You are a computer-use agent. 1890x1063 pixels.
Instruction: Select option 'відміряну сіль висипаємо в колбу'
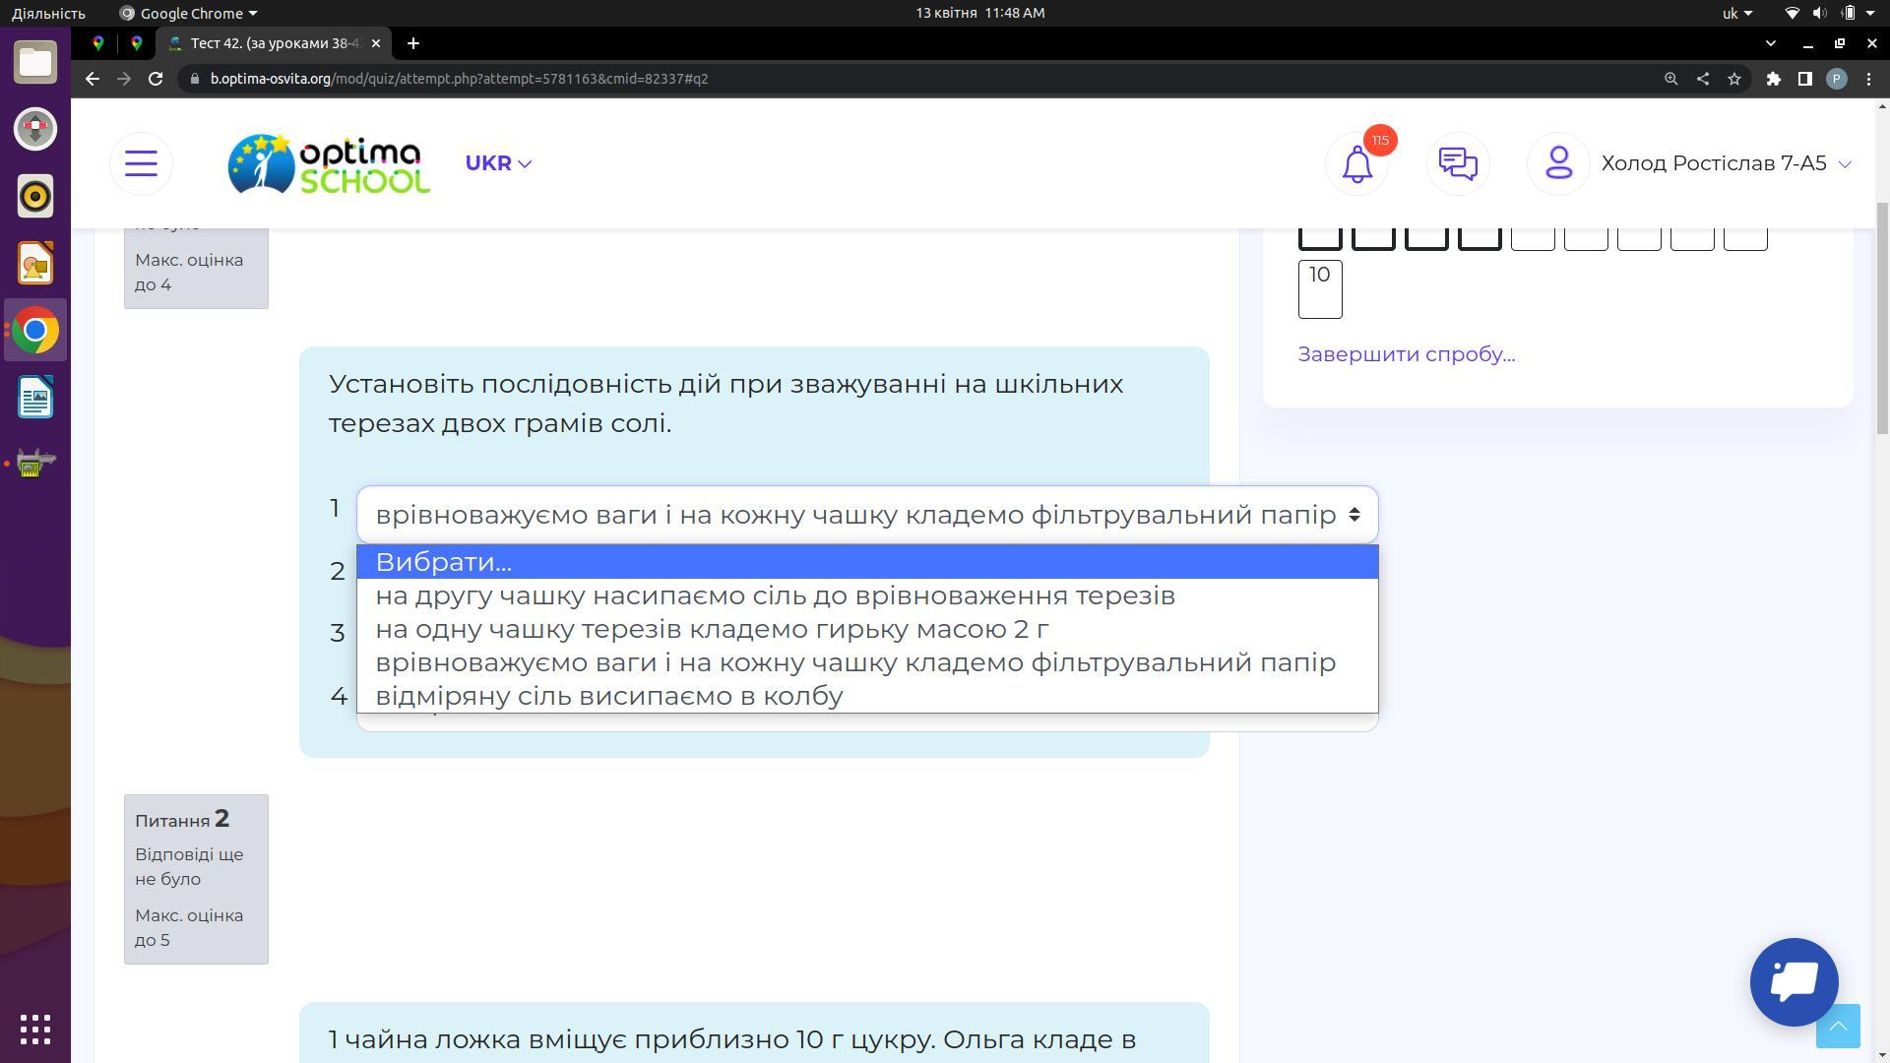point(609,696)
